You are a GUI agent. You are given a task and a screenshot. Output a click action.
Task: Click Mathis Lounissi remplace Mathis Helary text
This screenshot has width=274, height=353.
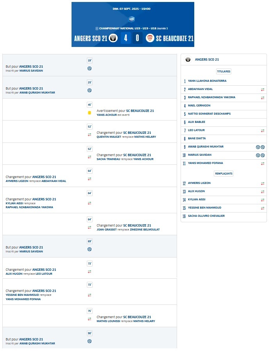coord(126,321)
